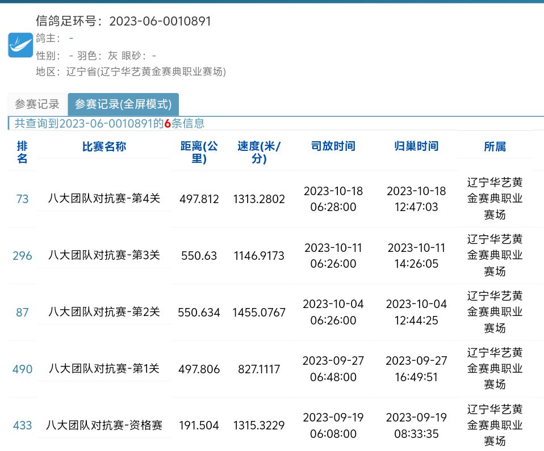544x451 pixels.
Task: Click distance value 497.806
Action: [199, 369]
